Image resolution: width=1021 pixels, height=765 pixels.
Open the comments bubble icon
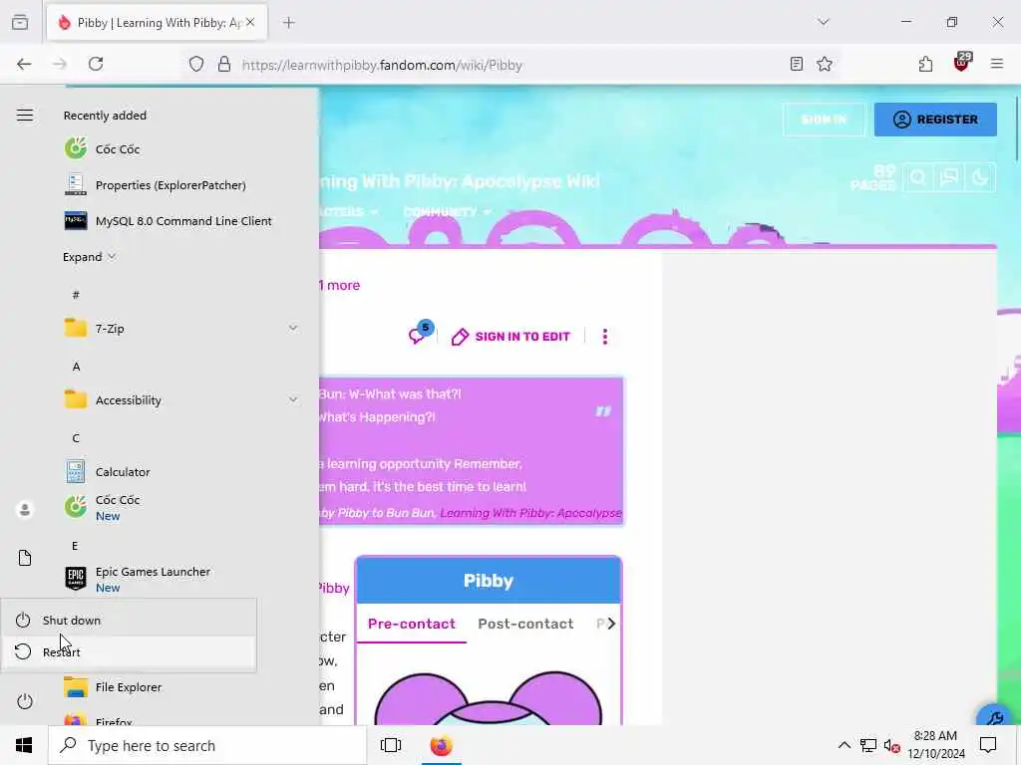click(421, 333)
